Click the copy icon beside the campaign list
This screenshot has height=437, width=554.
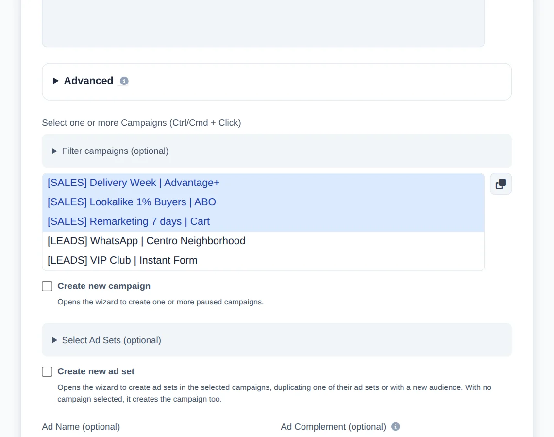coord(501,184)
